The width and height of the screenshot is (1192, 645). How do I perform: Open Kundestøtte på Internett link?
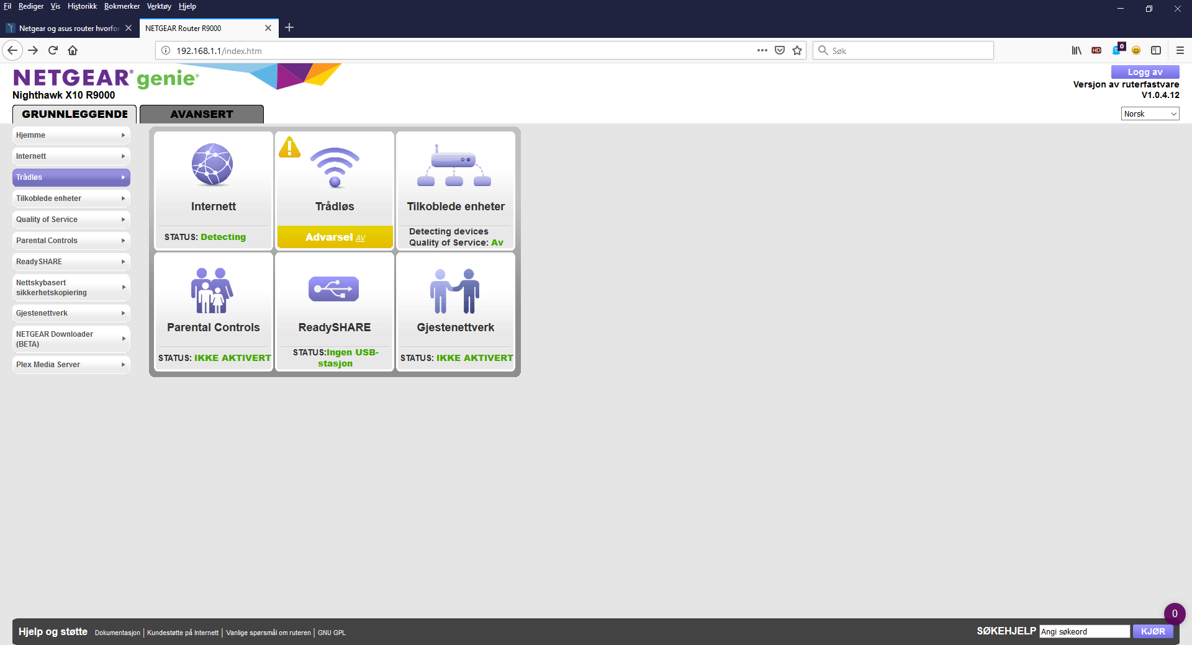point(183,633)
